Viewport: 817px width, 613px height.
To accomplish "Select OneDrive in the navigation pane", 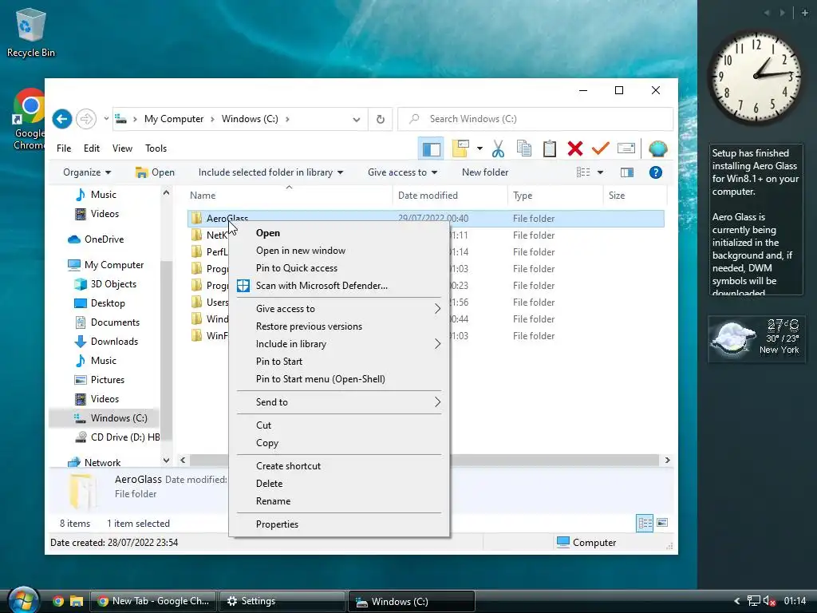I will point(104,239).
